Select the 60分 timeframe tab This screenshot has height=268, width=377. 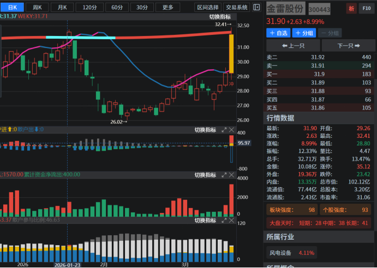[117, 8]
